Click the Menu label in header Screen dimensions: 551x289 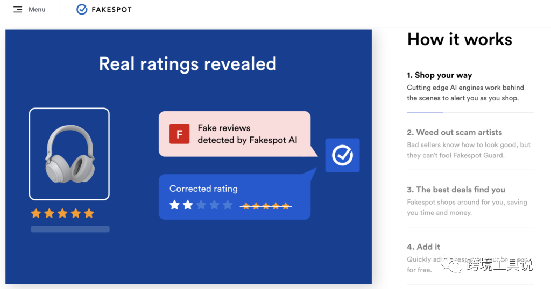point(37,10)
